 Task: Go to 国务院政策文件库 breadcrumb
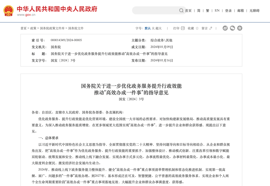[x=52, y=28]
